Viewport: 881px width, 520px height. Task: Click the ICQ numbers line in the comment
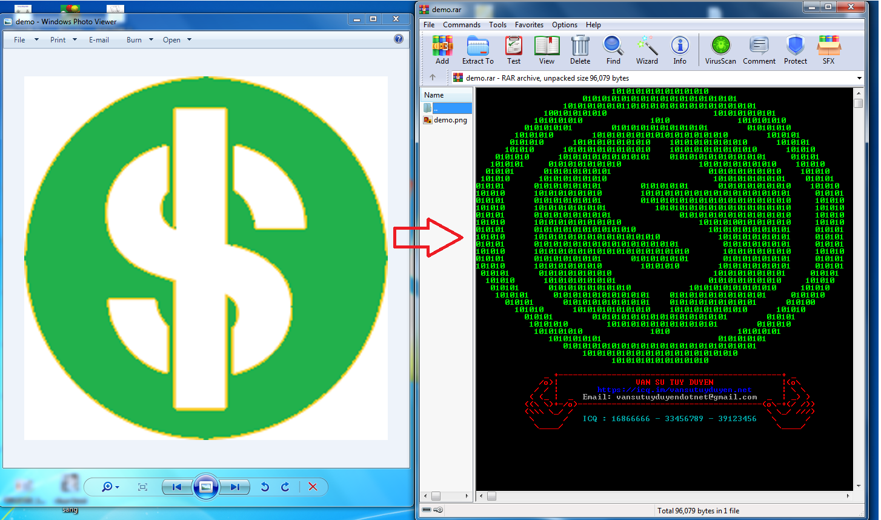[x=670, y=419]
